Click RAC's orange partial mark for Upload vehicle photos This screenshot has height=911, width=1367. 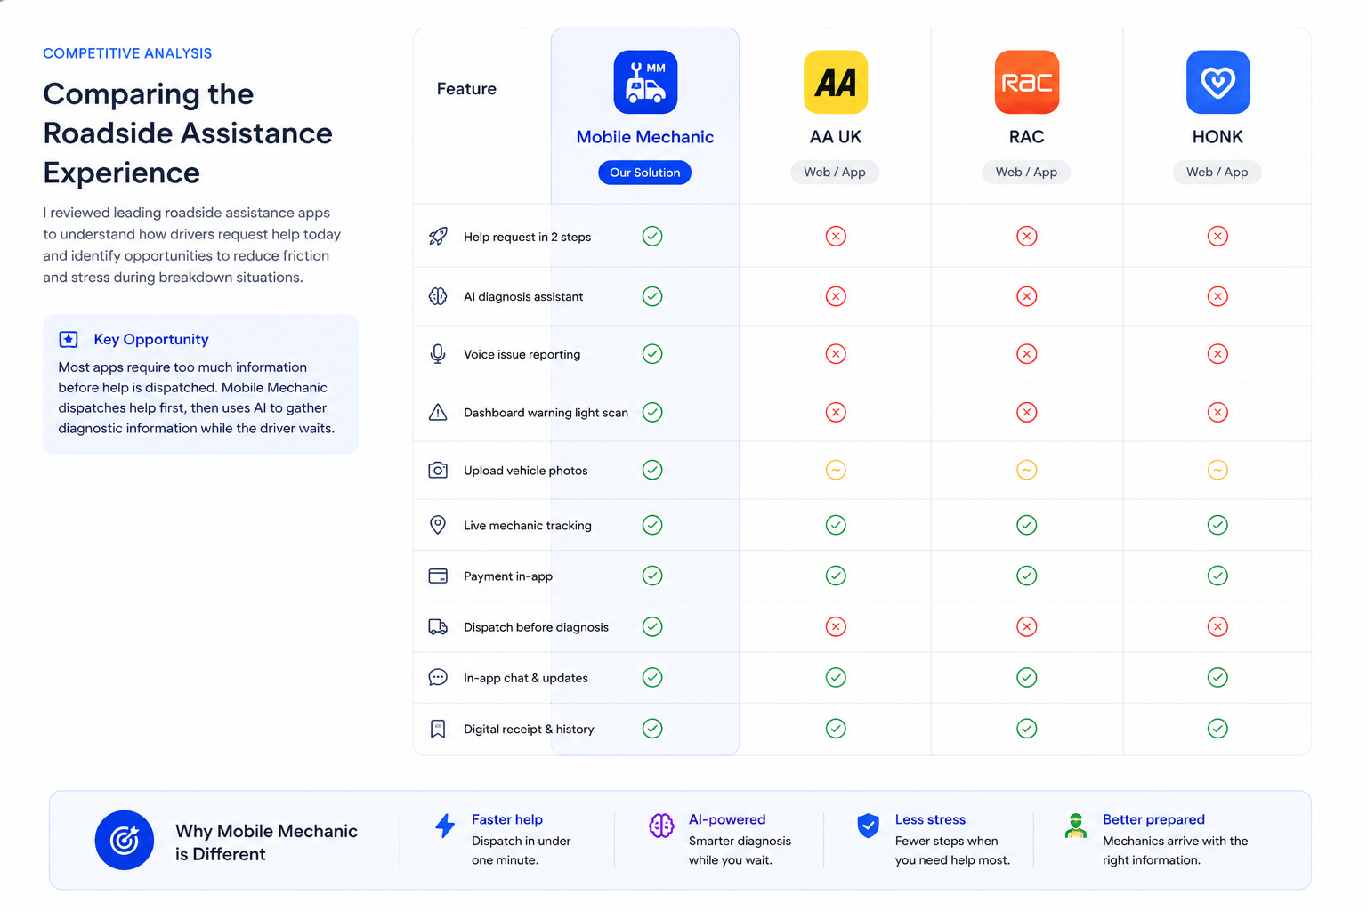(1027, 470)
